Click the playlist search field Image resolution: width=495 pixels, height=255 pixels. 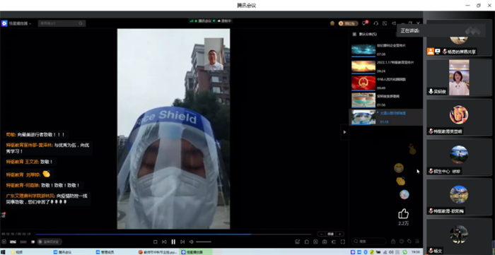tap(368, 242)
